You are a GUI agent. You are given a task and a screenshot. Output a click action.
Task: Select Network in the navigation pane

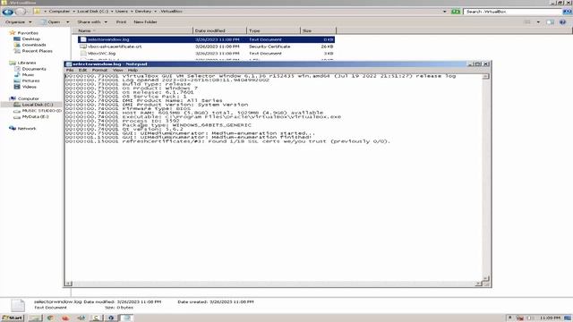pyautogui.click(x=27, y=129)
